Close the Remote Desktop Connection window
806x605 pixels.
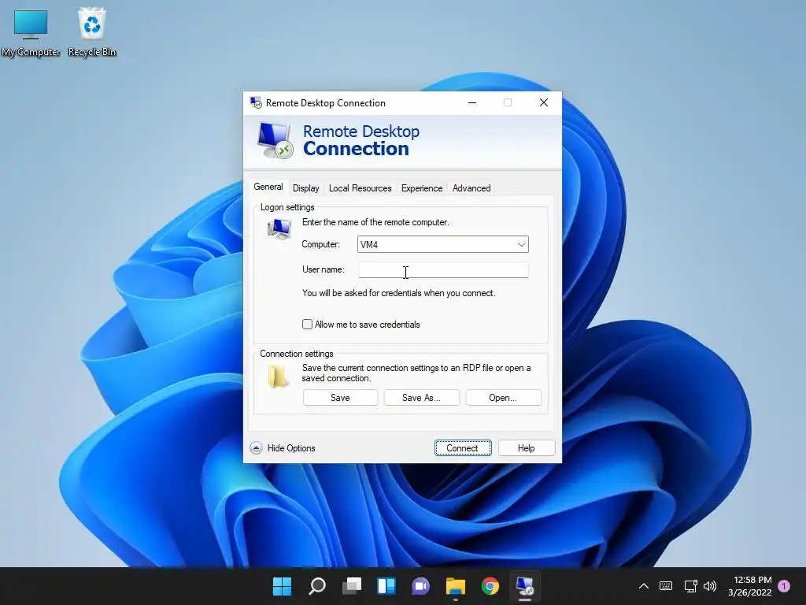click(x=543, y=103)
